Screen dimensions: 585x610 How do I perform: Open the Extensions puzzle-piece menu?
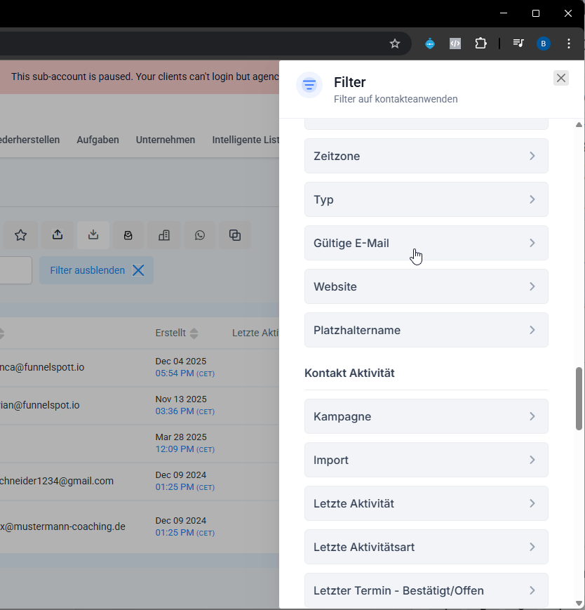(x=480, y=44)
